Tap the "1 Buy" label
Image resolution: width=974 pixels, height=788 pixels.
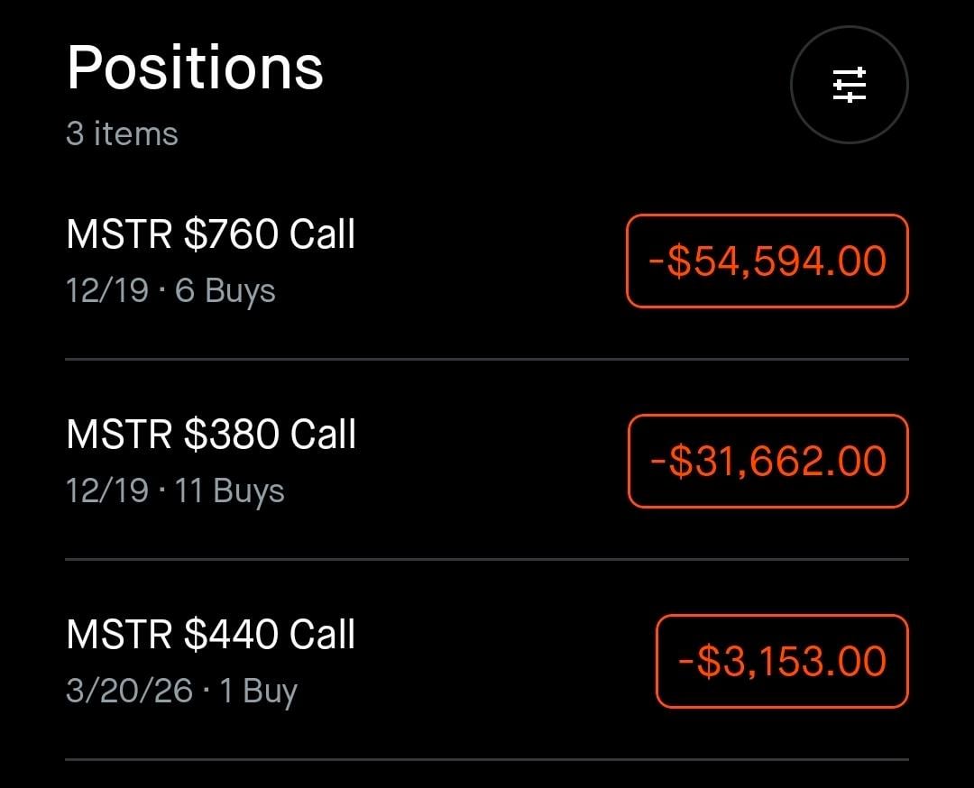pyautogui.click(x=258, y=691)
